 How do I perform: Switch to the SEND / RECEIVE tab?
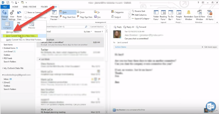(x=29, y=7)
